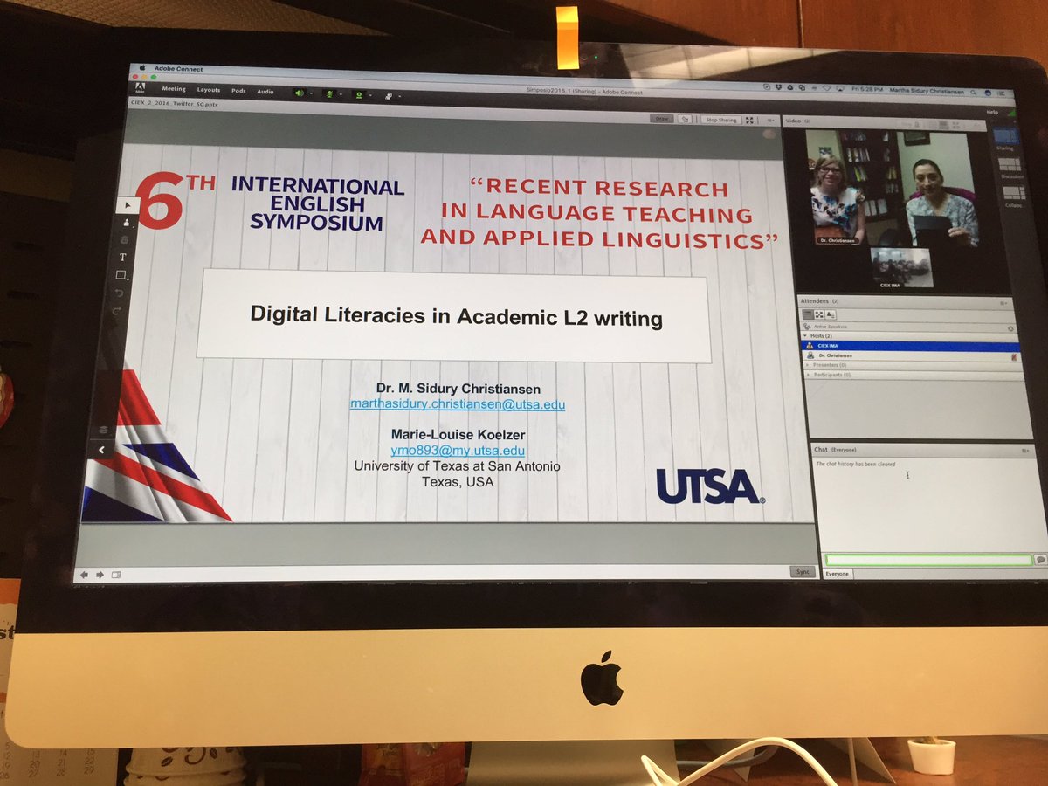
Task: Expand the Participants (0) group
Action: point(808,375)
